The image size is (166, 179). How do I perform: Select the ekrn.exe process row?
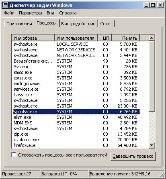(x=76, y=117)
